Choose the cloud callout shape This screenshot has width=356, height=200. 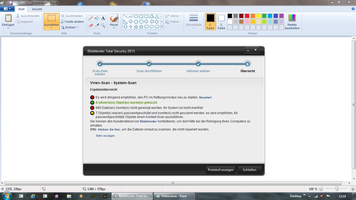click(x=157, y=27)
